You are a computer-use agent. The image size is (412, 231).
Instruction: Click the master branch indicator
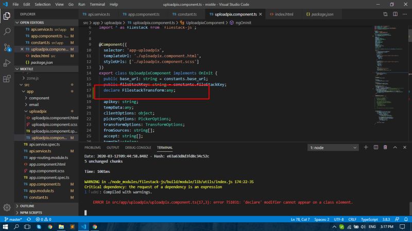tap(13, 219)
